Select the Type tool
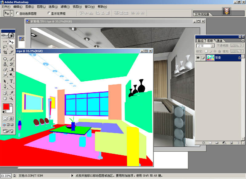The width and height of the screenshot is (246, 179). pyautogui.click(x=11, y=81)
